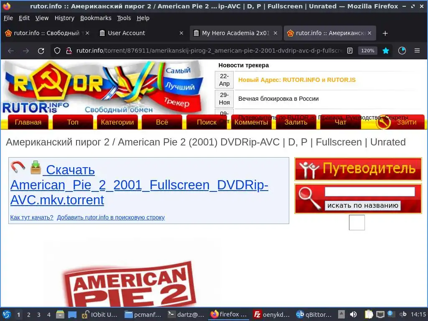Go back using the back arrow
Viewport: 428px width, 321px height.
[11, 51]
